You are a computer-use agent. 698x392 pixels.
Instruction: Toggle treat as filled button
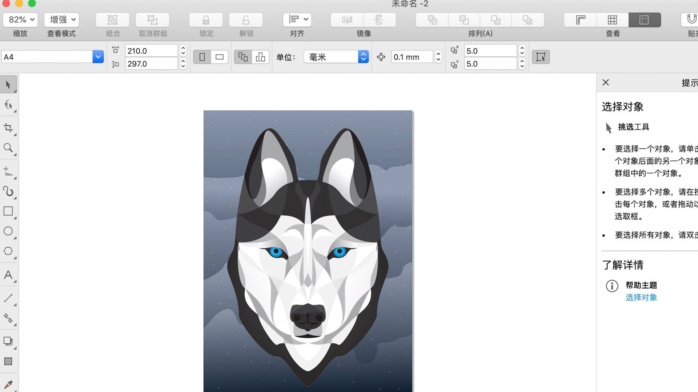click(541, 57)
